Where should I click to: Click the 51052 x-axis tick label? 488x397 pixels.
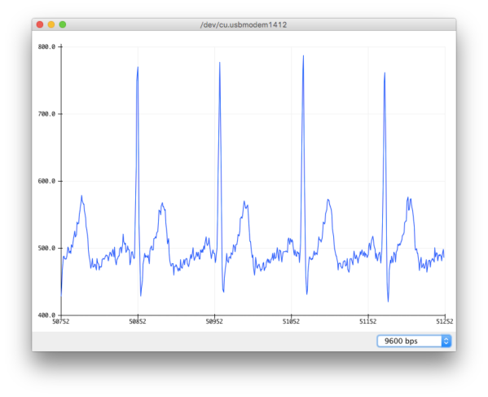[x=292, y=322]
